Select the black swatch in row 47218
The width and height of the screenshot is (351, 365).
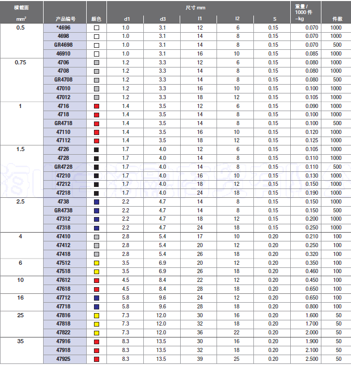click(x=96, y=193)
